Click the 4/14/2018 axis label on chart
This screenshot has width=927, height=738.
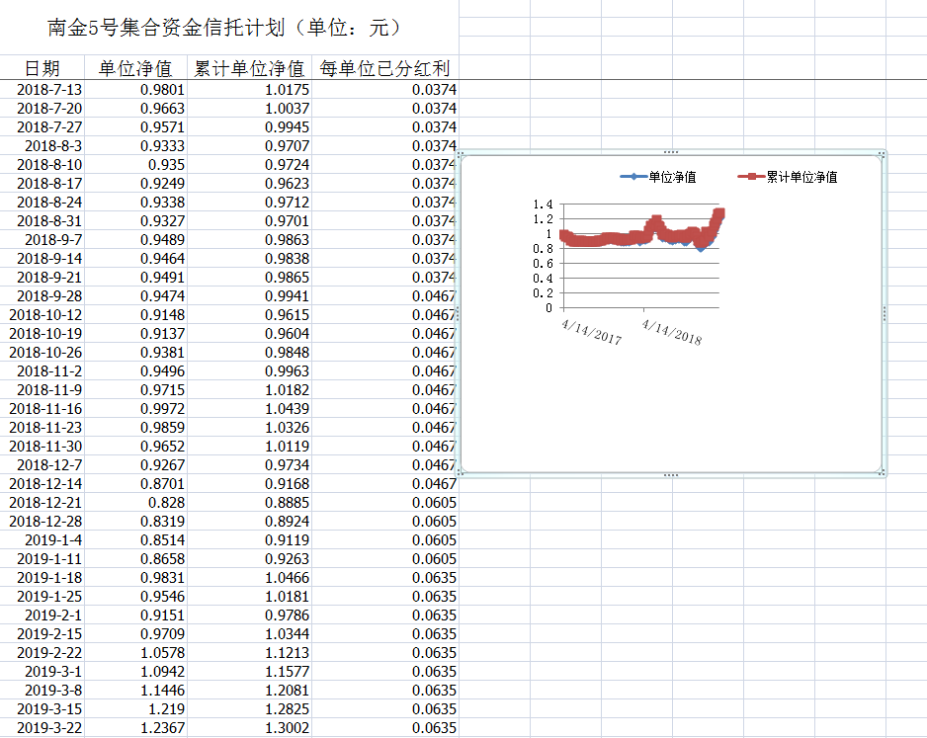click(672, 332)
